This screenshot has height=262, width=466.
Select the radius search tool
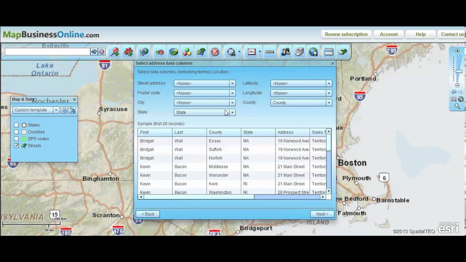pyautogui.click(x=231, y=52)
